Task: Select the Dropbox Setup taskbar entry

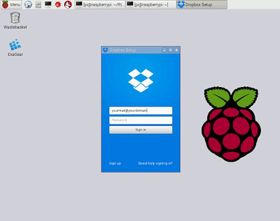Action: pos(202,4)
